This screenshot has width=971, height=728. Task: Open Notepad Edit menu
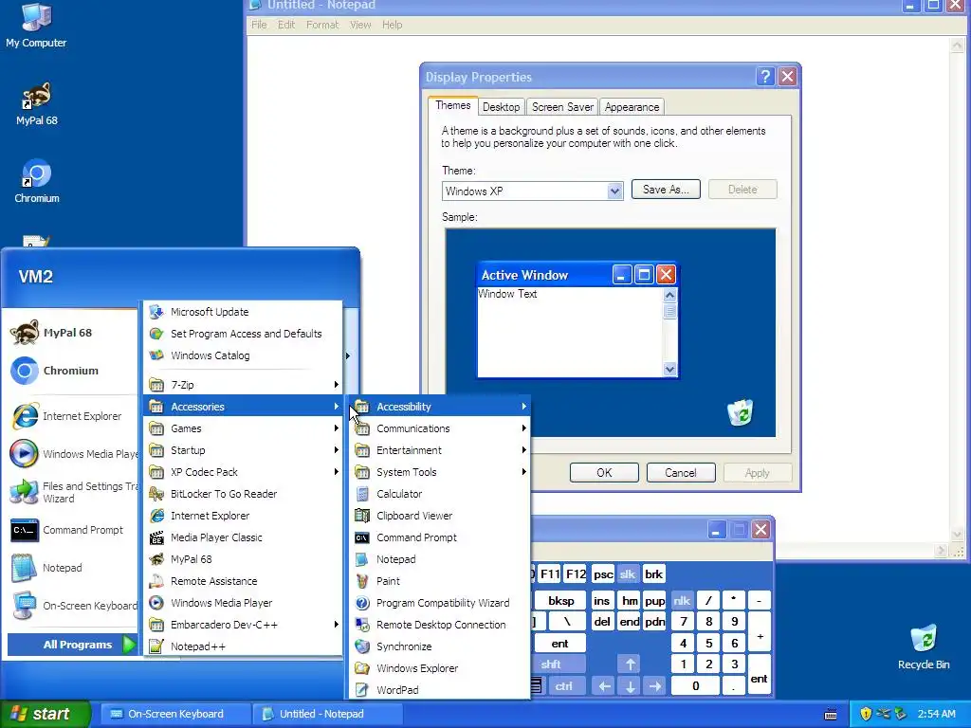coord(286,25)
